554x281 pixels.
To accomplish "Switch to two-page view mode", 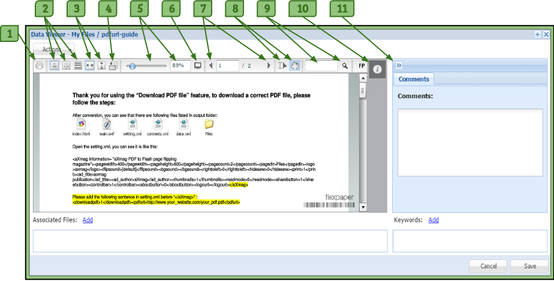I will click(x=66, y=66).
